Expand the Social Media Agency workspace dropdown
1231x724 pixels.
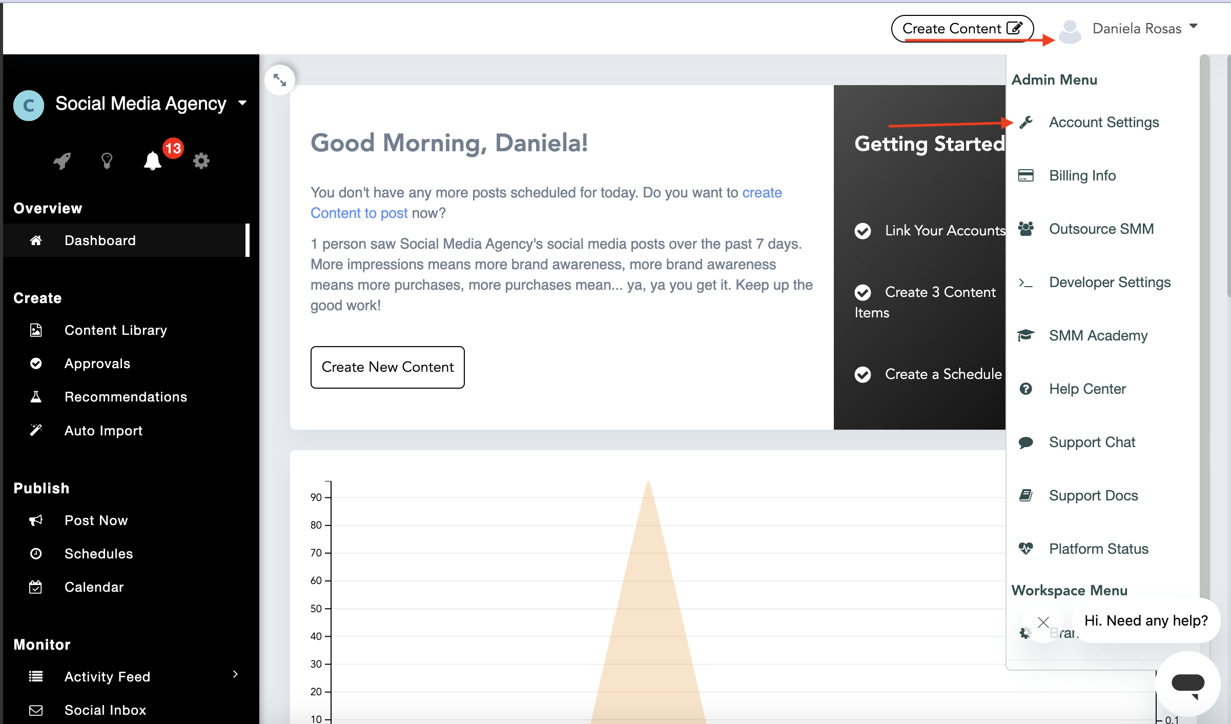pos(243,103)
